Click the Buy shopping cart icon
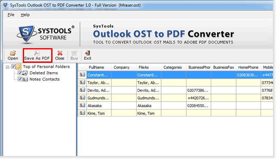The width and height of the screenshot is (276, 159). click(74, 53)
